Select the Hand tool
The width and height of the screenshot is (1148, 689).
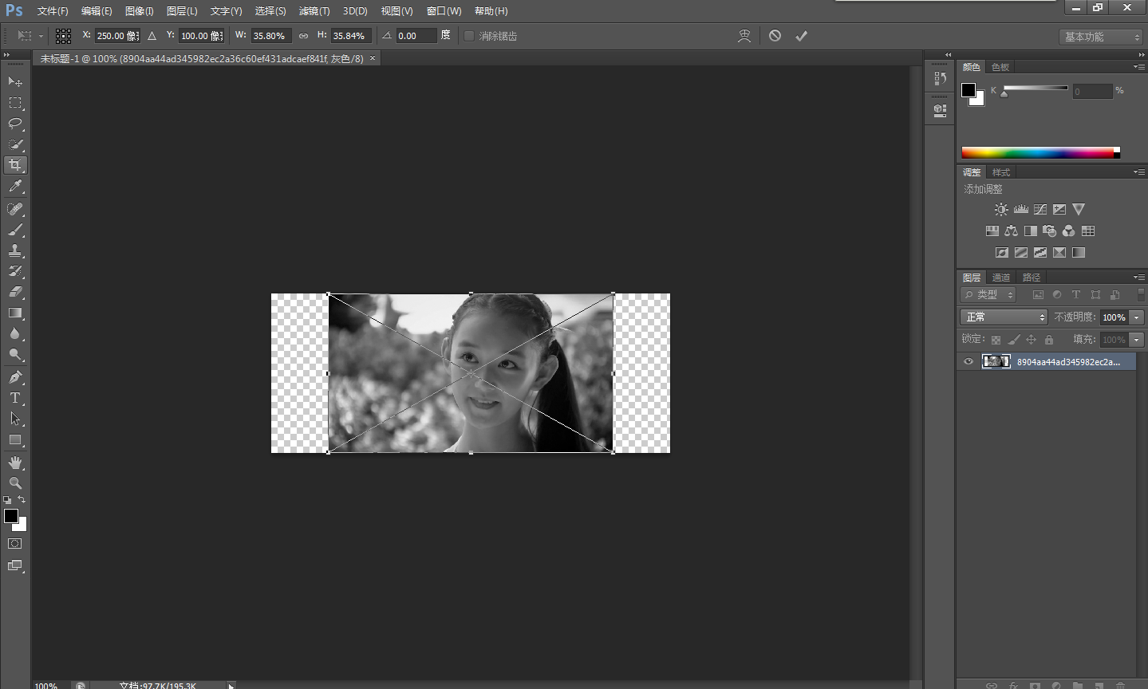[15, 463]
